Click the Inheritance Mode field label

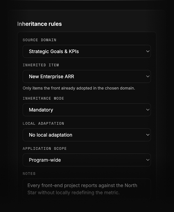43,98
